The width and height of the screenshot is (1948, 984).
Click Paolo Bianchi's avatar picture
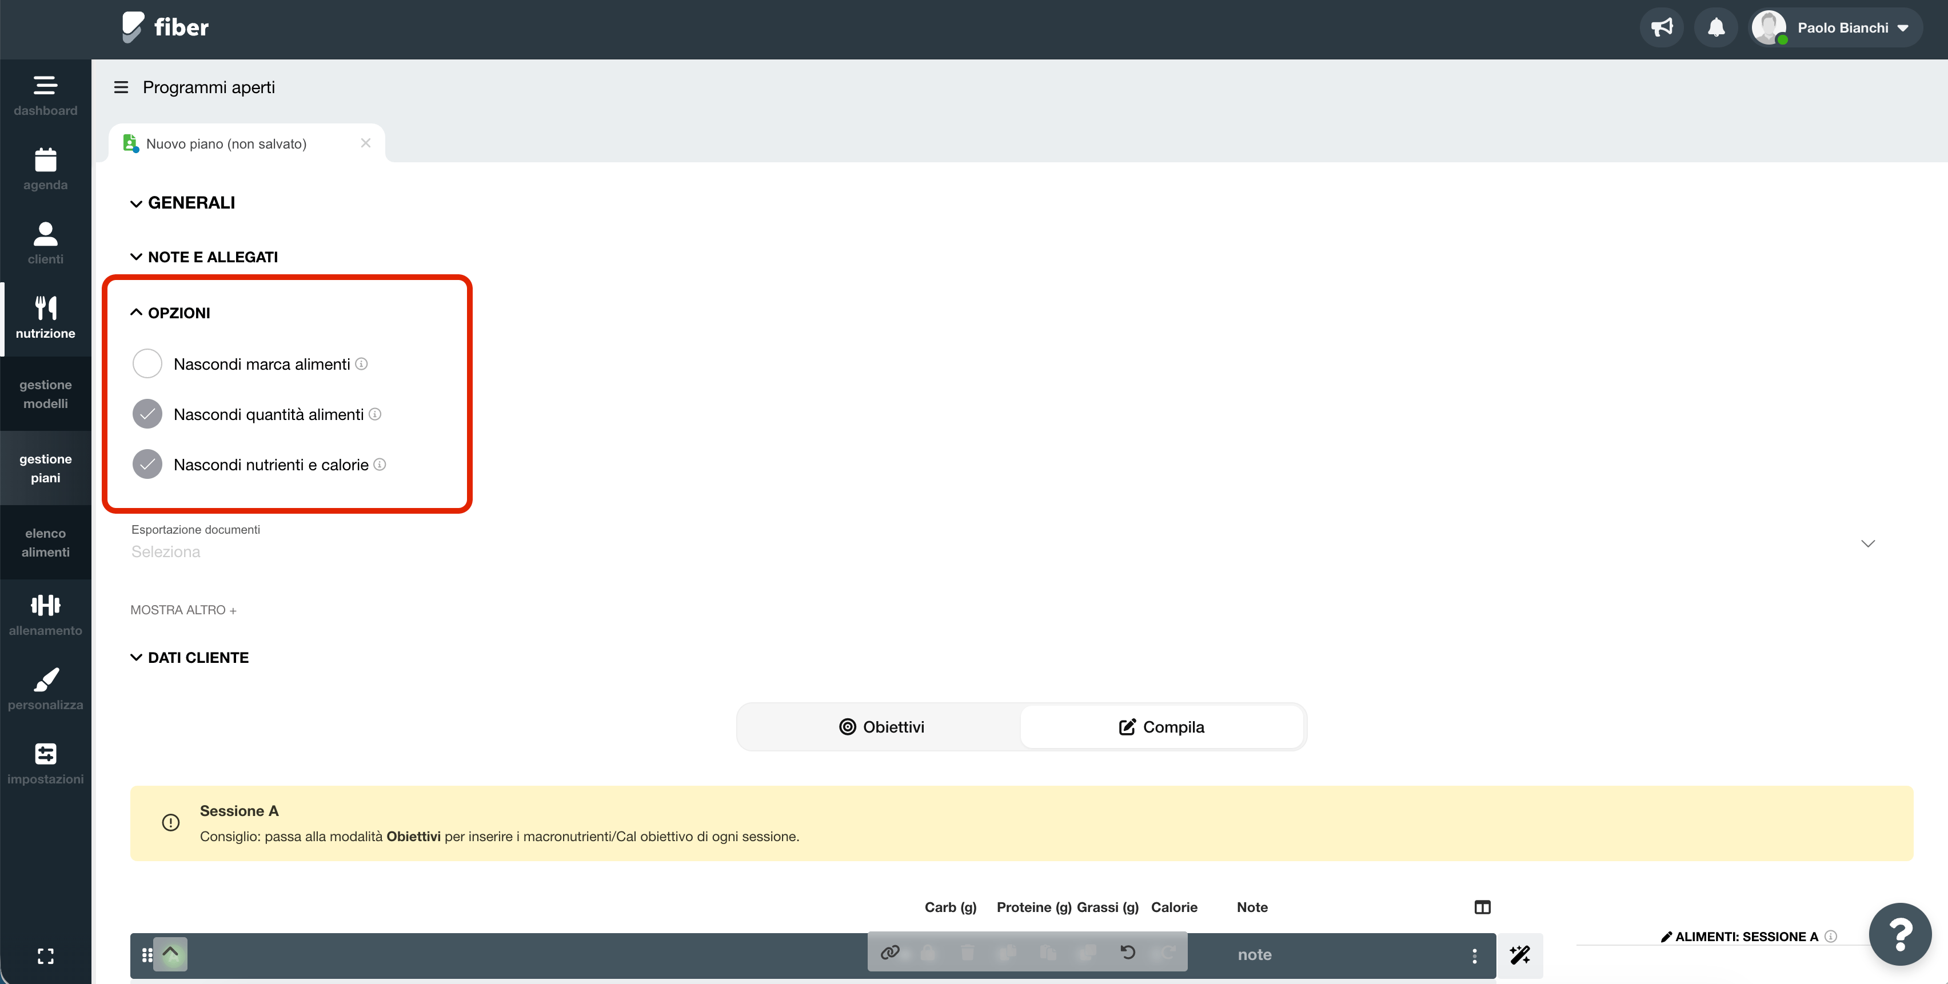pyautogui.click(x=1769, y=28)
